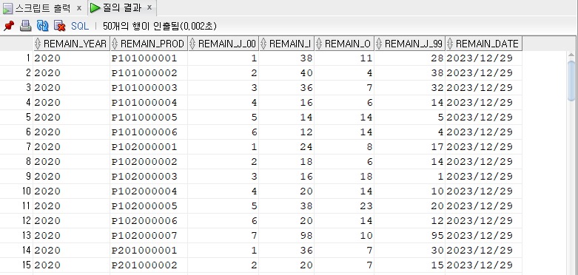Sort by REMAIN_I column header
Image resolution: width=578 pixels, height=275 pixels.
(286, 44)
